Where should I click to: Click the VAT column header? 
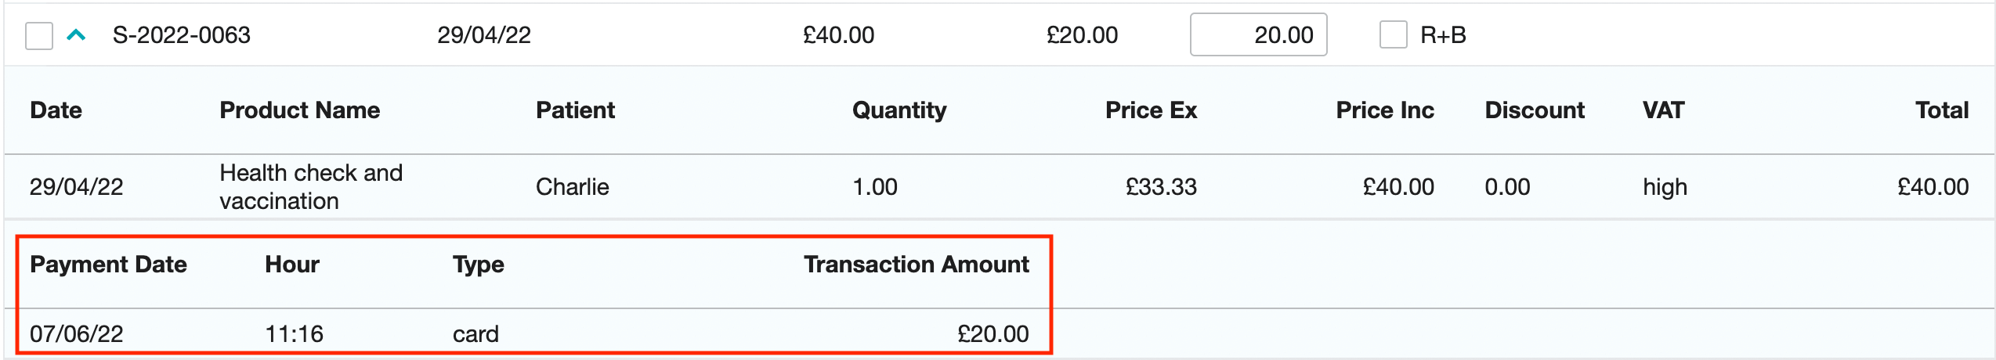(x=1663, y=110)
